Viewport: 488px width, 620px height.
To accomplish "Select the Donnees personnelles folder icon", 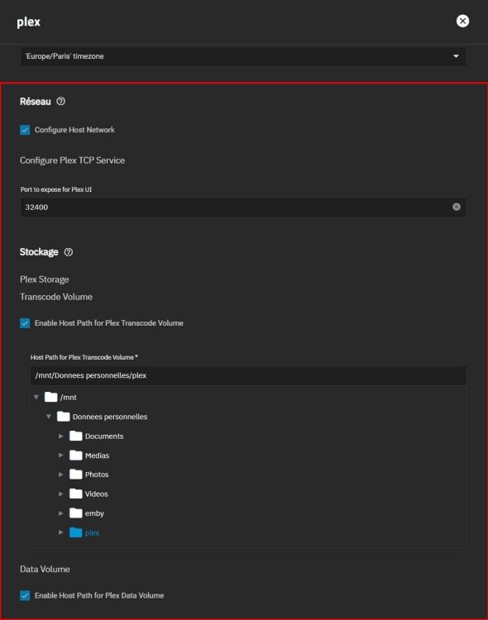I will pyautogui.click(x=64, y=416).
